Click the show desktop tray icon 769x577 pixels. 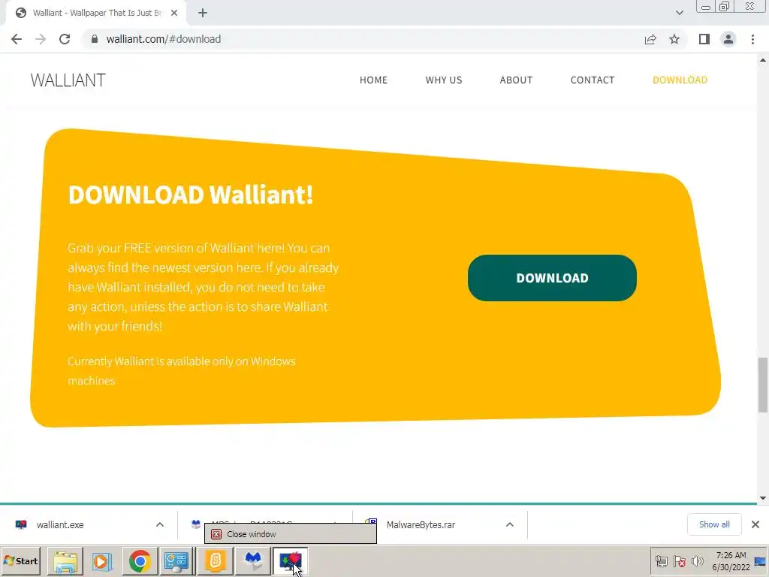tap(761, 561)
